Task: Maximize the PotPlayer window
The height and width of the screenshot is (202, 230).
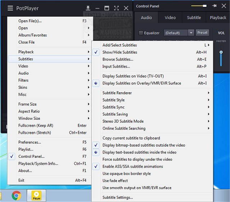Action: (x=107, y=8)
